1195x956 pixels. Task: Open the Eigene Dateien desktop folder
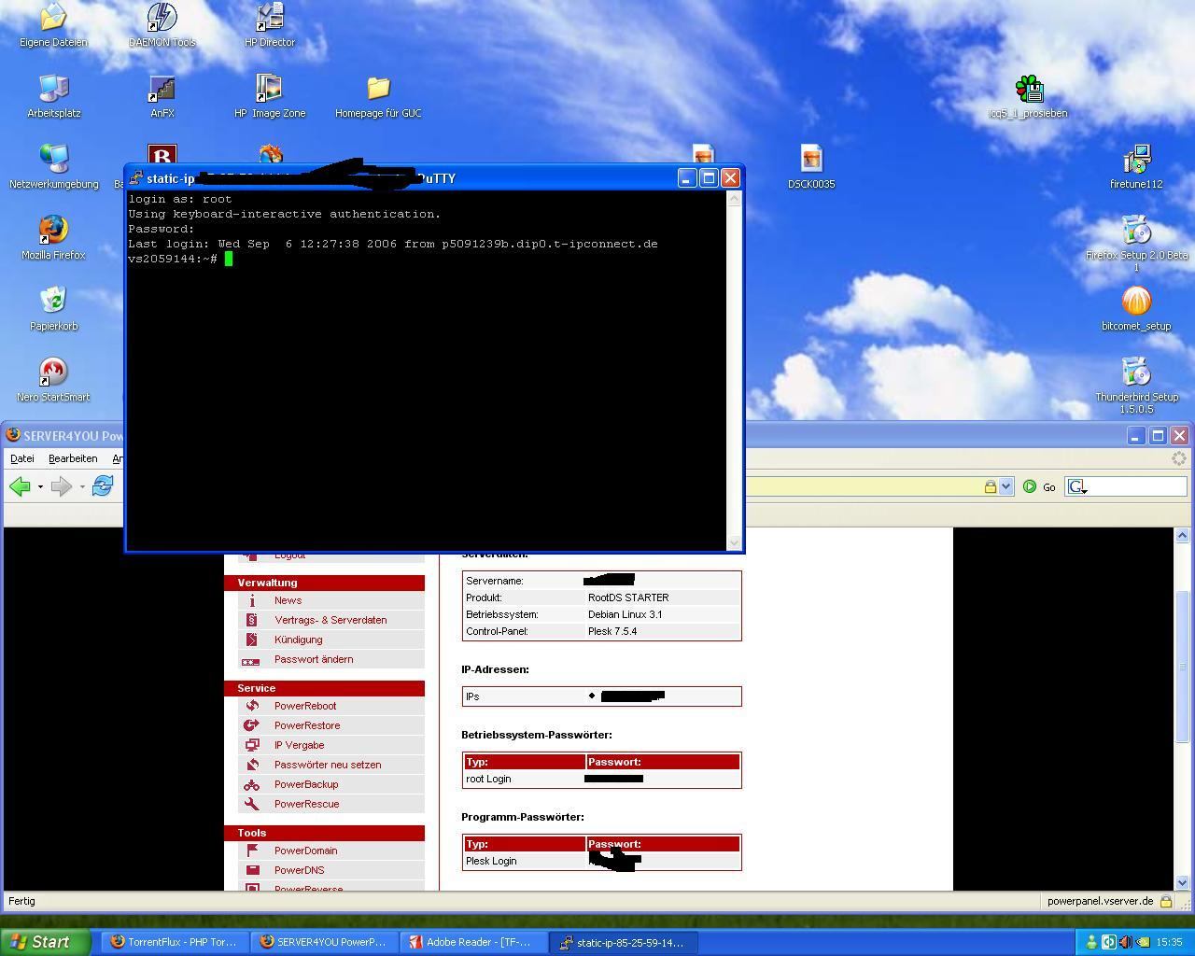53,25
